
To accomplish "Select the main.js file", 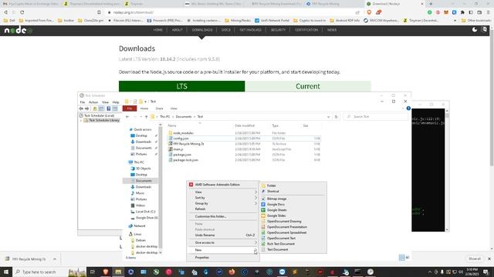I will (x=178, y=149).
